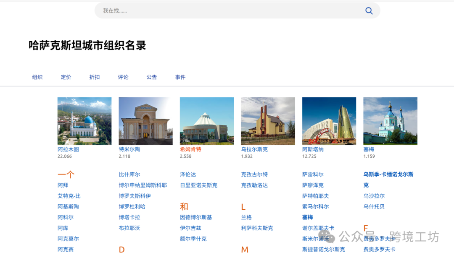The height and width of the screenshot is (255, 454).
Task: Open the 泽伦达 city link
Action: pos(187,174)
